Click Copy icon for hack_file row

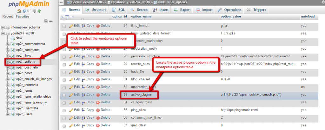tap(83, 72)
